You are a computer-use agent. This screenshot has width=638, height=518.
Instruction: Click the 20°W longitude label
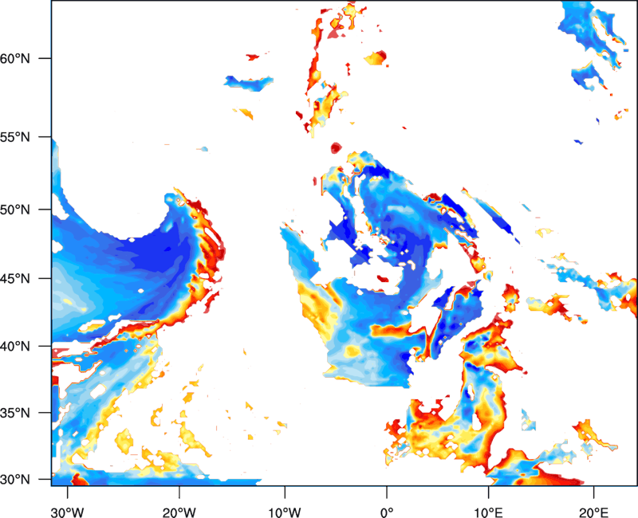(x=179, y=512)
